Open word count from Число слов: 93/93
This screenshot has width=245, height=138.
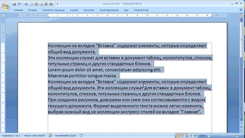click(x=34, y=135)
